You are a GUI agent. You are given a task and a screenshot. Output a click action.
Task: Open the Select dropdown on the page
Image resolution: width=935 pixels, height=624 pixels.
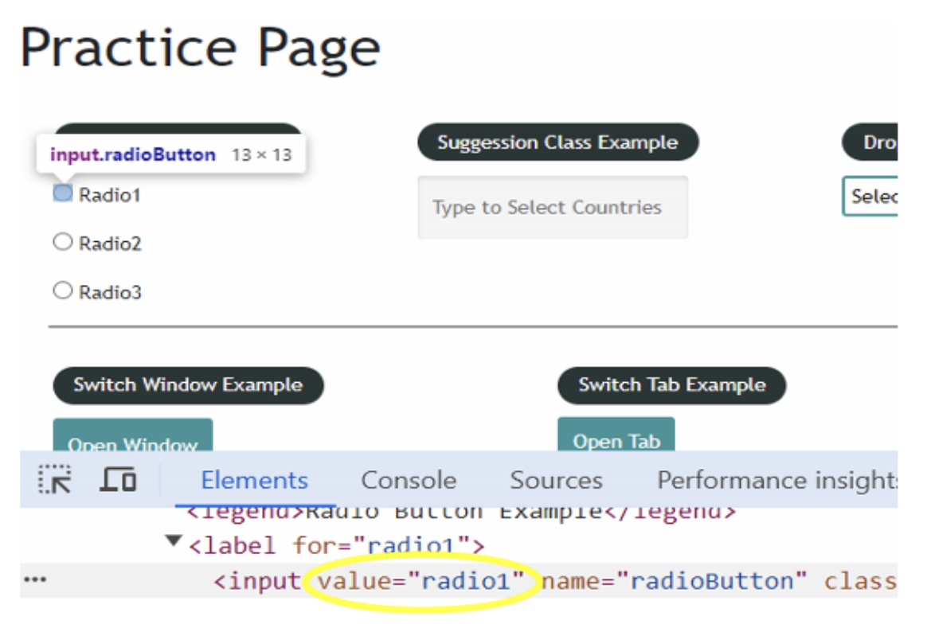[x=870, y=197]
